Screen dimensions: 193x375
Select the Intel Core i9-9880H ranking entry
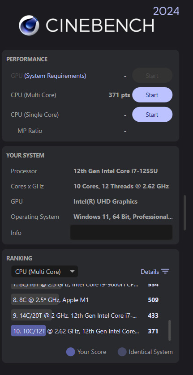[x=85, y=286]
